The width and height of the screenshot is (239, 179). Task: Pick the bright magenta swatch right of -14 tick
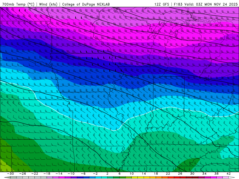point(62,178)
